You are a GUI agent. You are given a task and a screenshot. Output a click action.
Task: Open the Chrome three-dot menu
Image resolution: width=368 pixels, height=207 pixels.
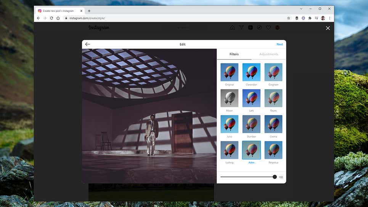(x=329, y=18)
